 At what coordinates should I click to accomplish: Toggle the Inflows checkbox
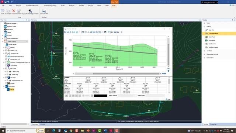pyautogui.click(x=6, y=51)
